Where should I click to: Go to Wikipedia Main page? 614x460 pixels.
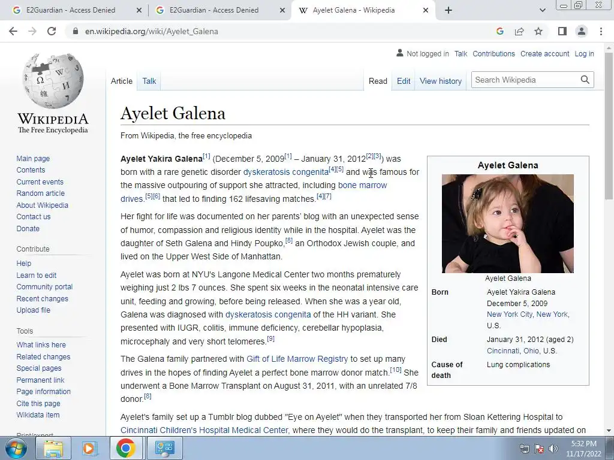[x=33, y=158]
